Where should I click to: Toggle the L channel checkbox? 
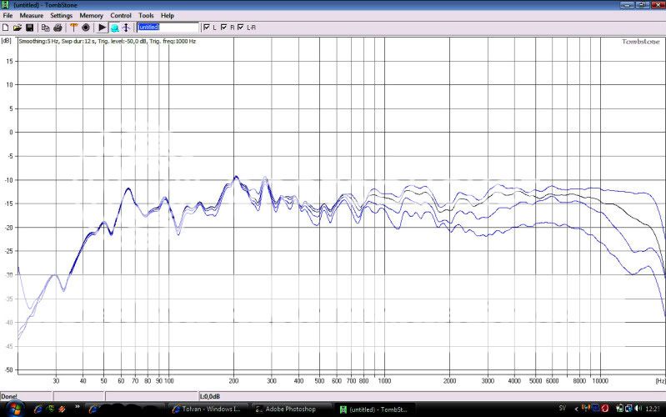click(208, 28)
